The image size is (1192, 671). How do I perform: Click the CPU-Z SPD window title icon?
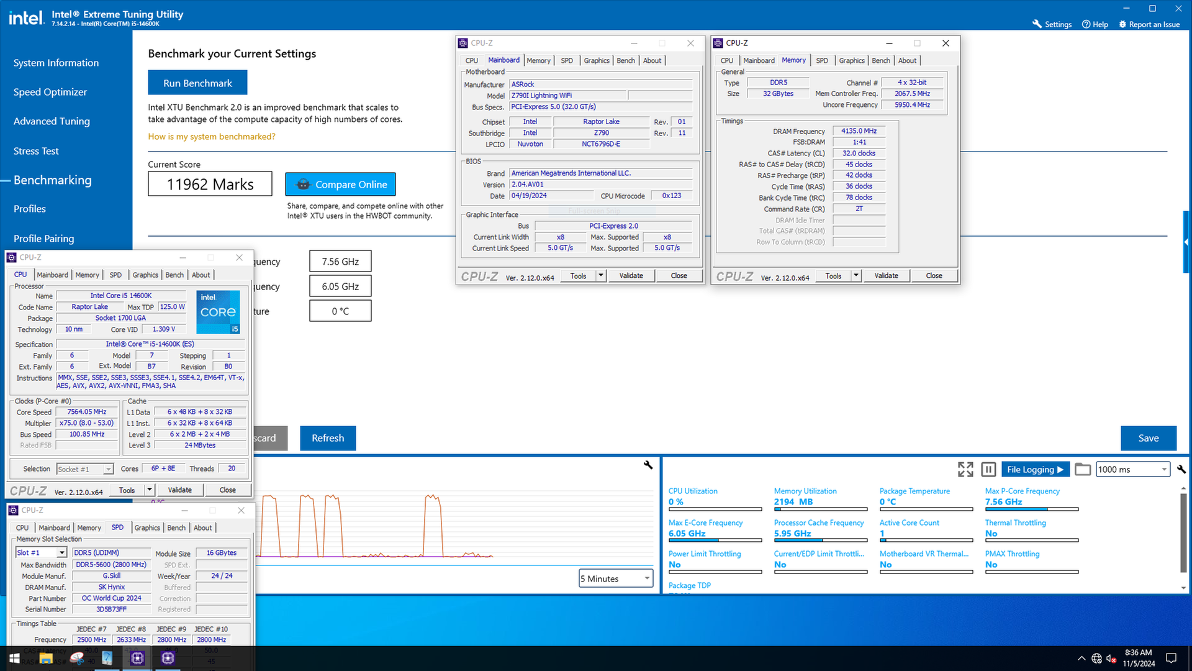[x=14, y=510]
